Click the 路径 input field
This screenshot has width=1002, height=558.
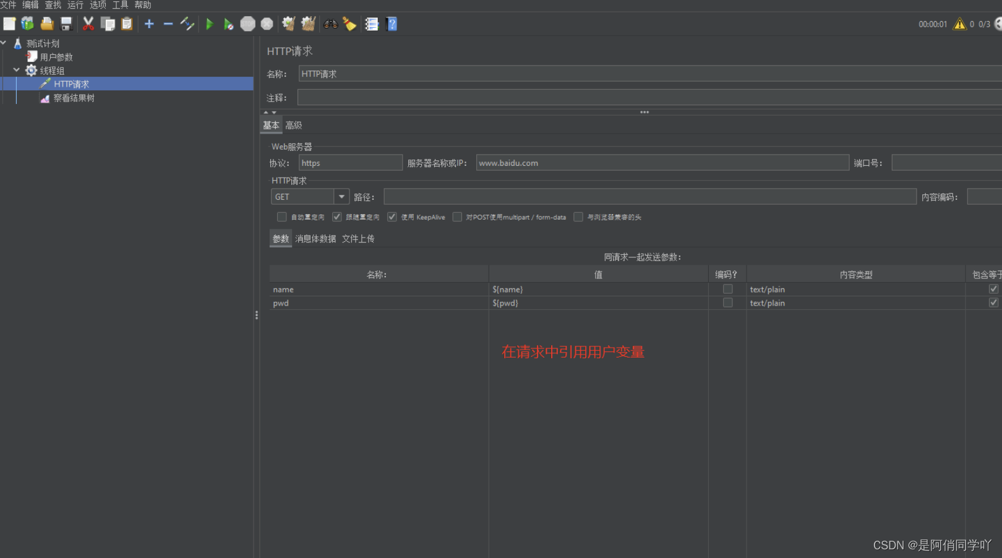[x=650, y=197]
